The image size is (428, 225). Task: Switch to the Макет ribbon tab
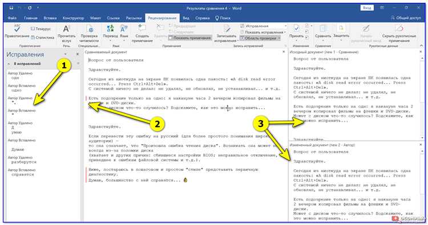(x=95, y=18)
